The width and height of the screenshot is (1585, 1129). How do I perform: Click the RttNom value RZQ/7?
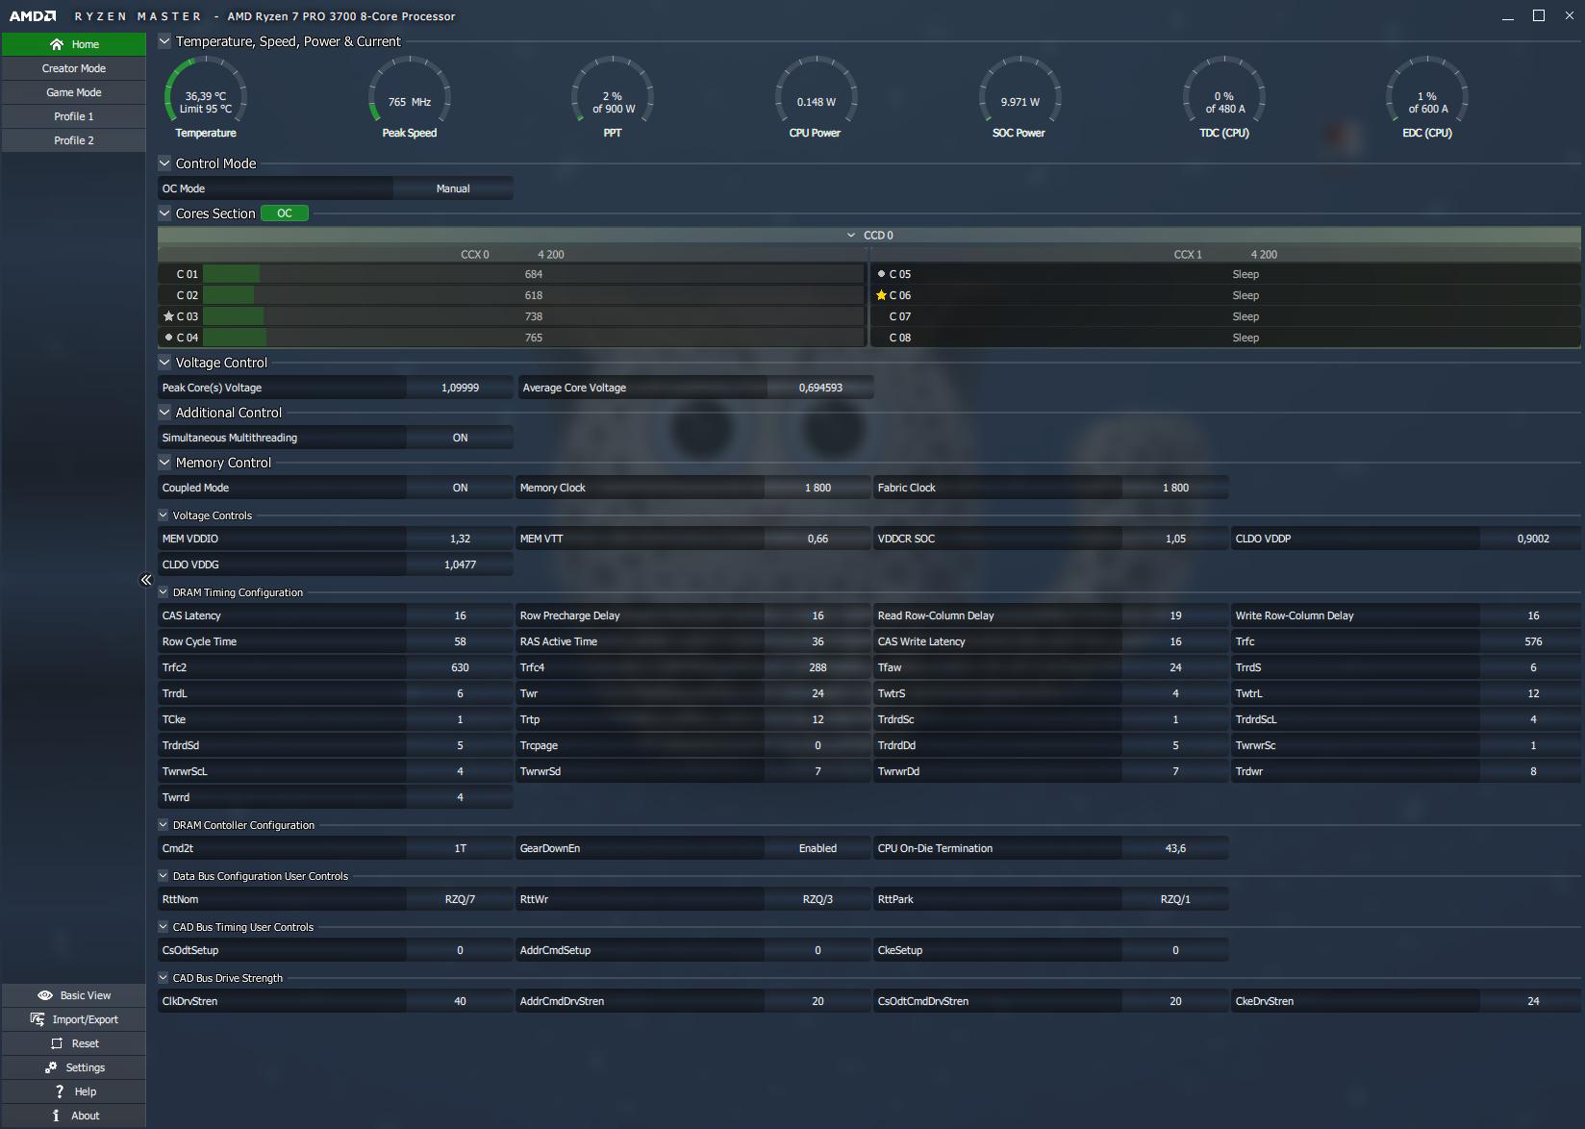pyautogui.click(x=460, y=899)
